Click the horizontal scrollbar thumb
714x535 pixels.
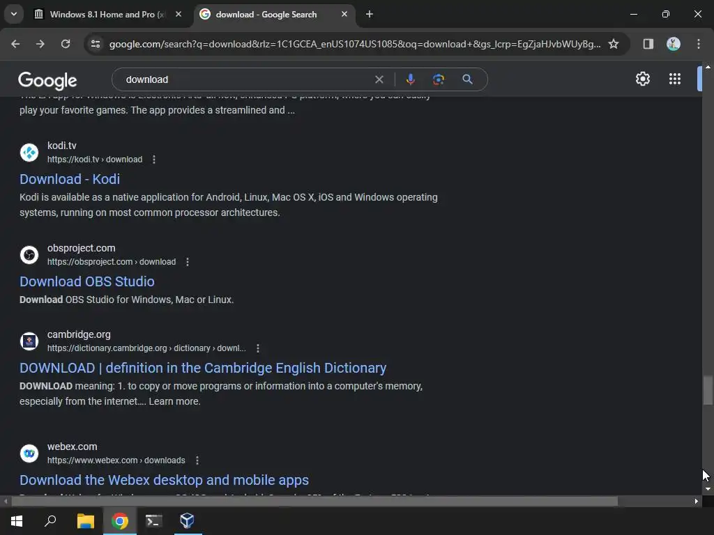(314, 502)
